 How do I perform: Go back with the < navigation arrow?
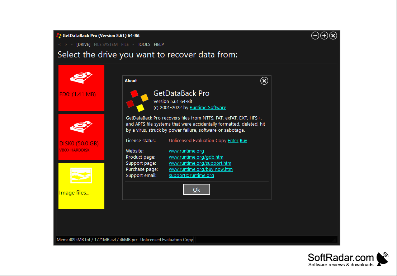tap(60, 45)
